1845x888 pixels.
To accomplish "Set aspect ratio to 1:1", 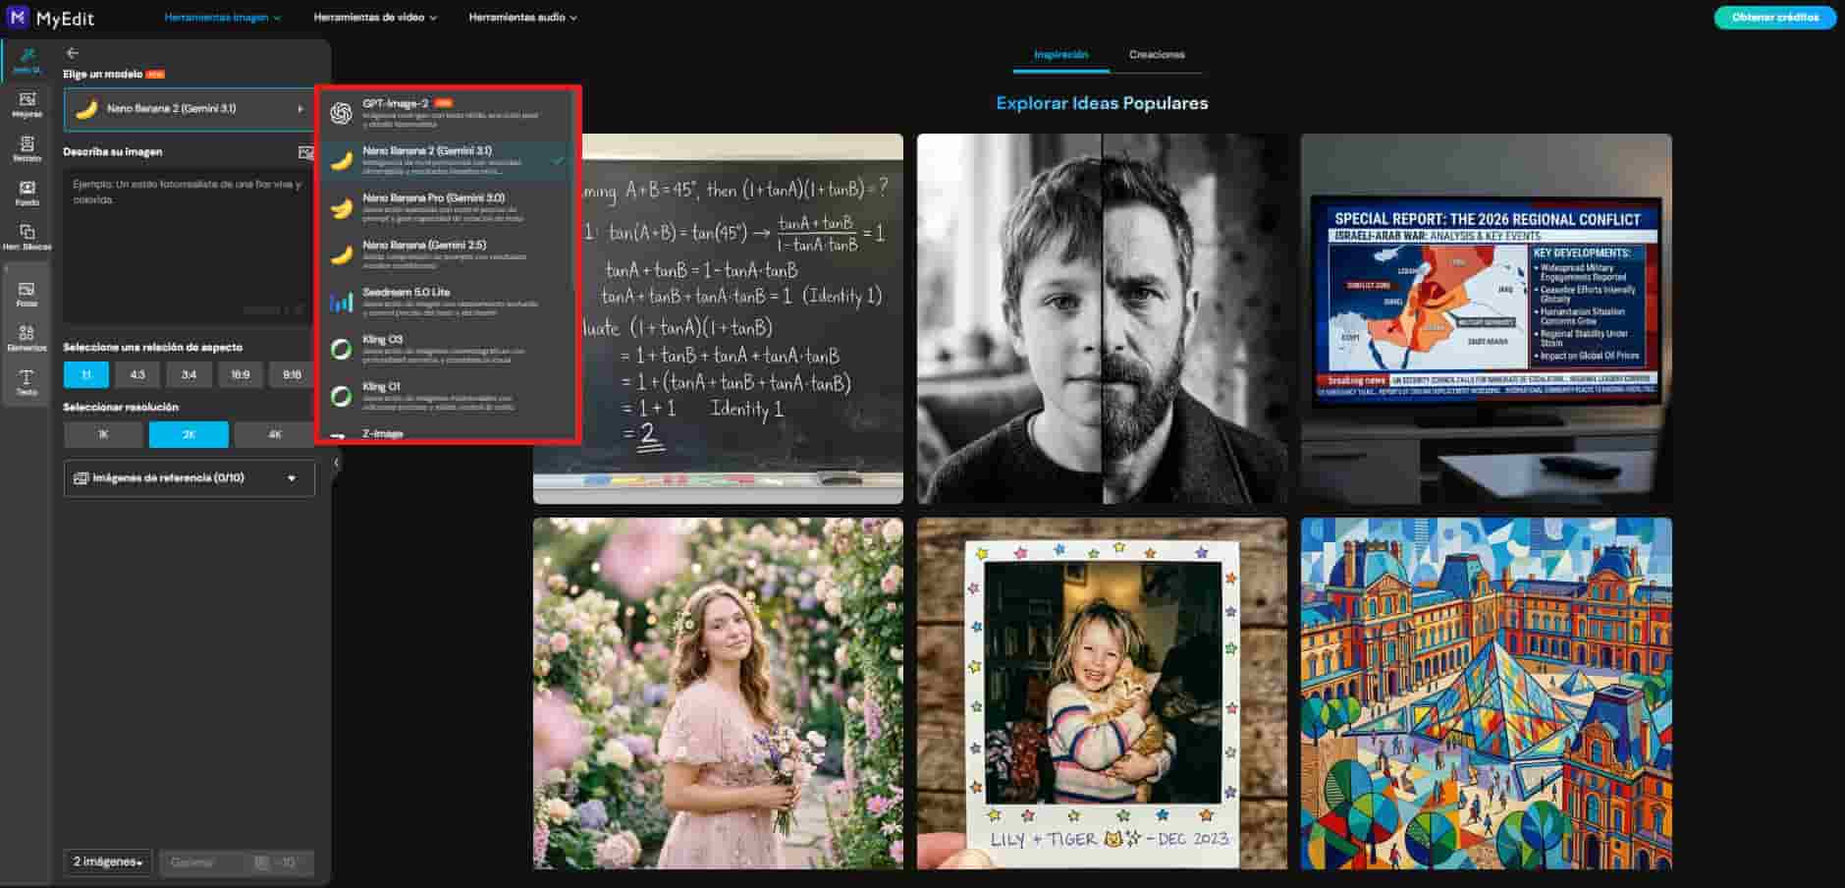I will 86,374.
